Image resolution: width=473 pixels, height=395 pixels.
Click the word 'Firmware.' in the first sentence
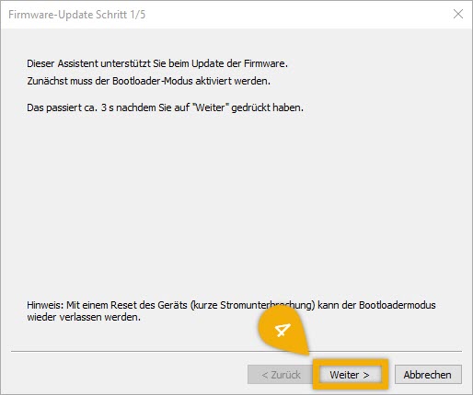click(266, 63)
